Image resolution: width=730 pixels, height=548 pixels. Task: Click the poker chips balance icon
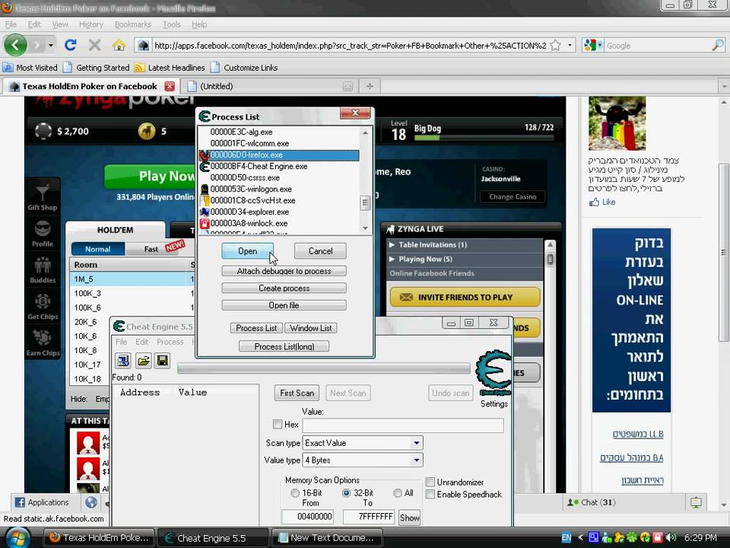click(x=43, y=131)
